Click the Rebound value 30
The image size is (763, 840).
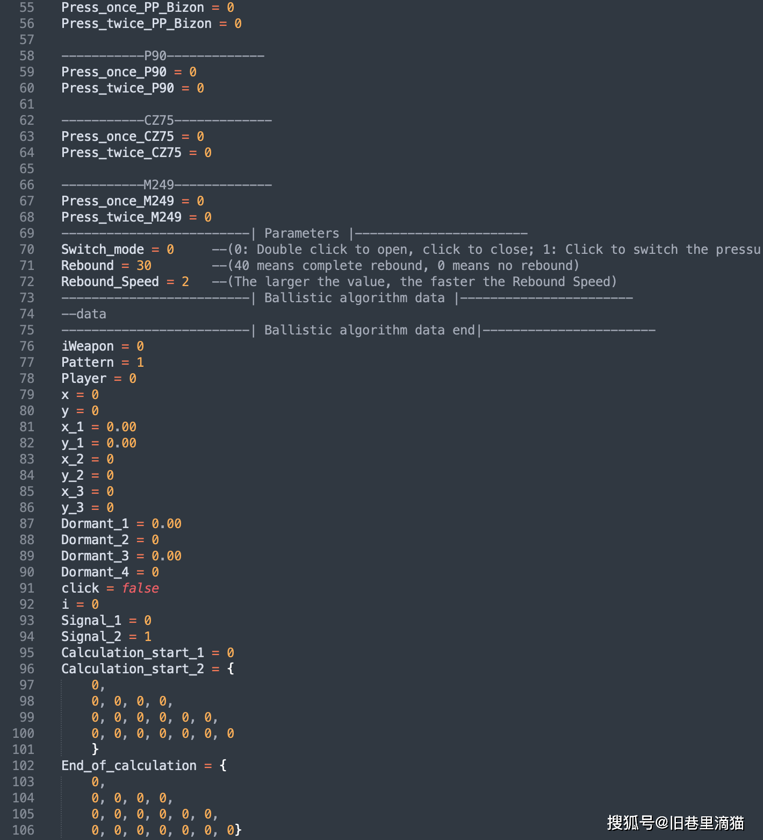coord(144,266)
